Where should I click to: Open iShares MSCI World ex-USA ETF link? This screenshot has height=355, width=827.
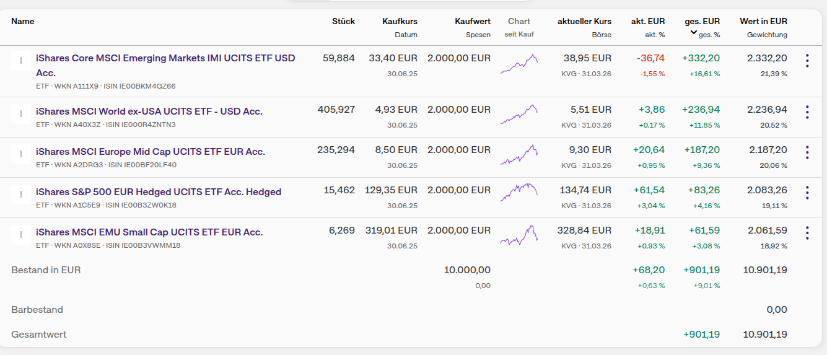[149, 112]
